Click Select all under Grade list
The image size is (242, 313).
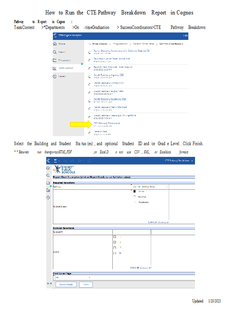pyautogui.click(x=134, y=268)
